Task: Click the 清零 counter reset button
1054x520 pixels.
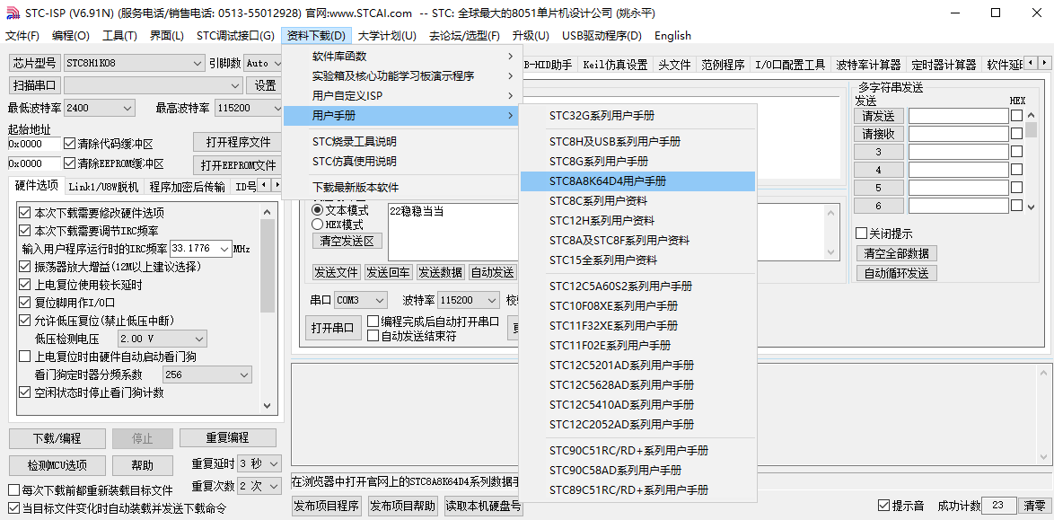Action: [x=1034, y=506]
